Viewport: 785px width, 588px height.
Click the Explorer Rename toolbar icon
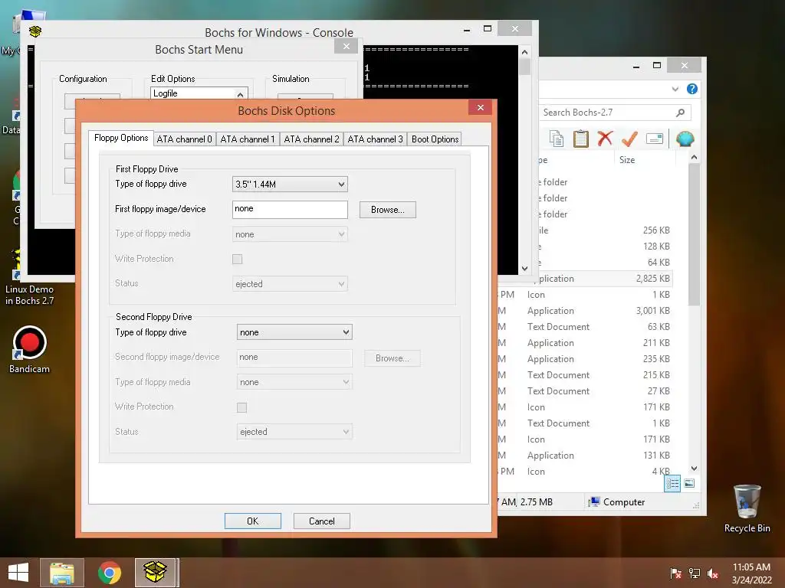pos(655,139)
